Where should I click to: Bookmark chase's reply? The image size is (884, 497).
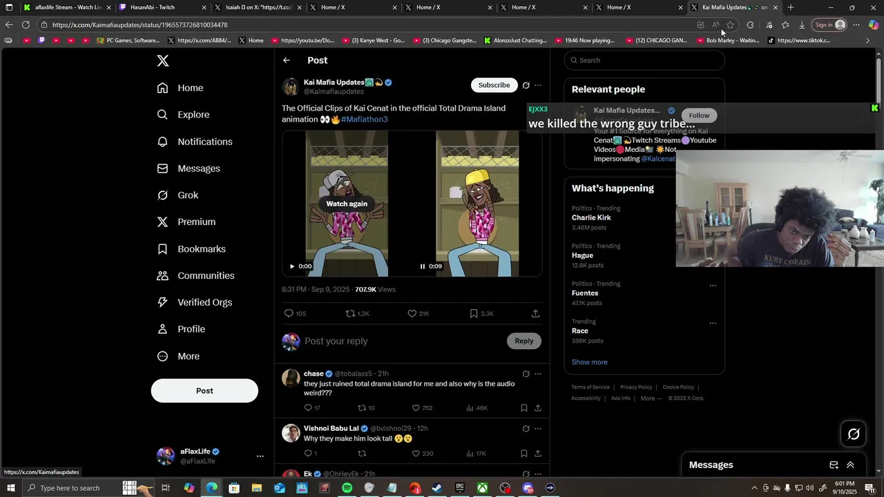[x=524, y=408]
